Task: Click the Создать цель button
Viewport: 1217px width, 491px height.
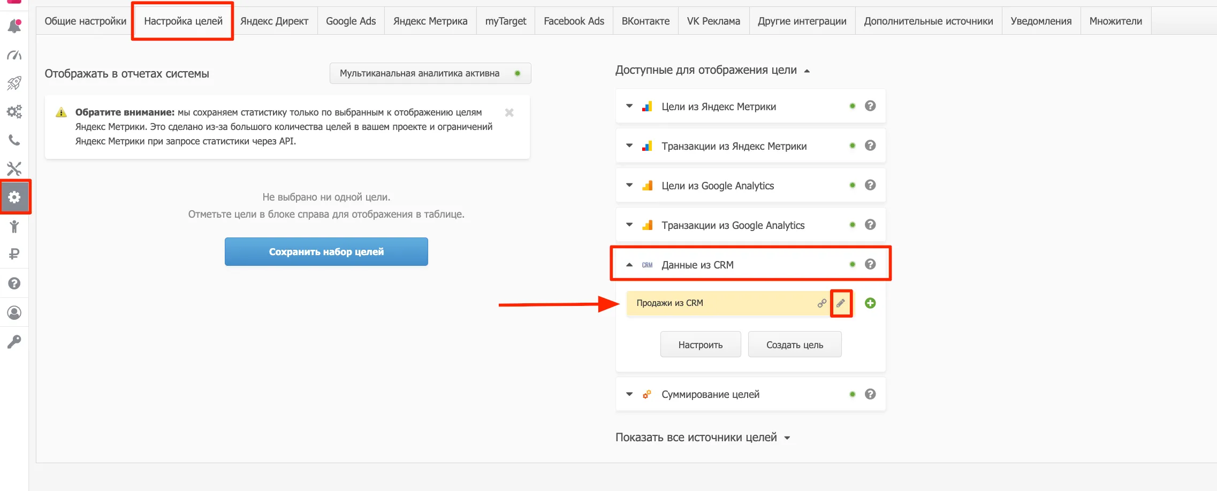Action: pyautogui.click(x=795, y=344)
